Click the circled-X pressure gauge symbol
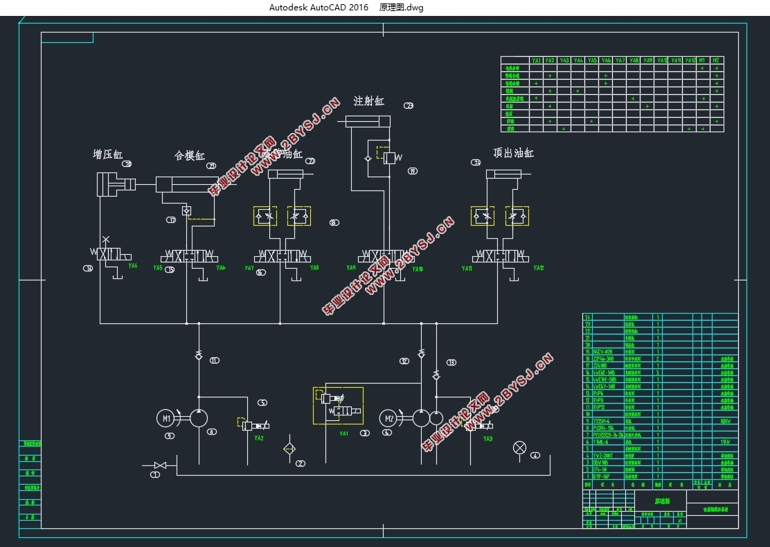Viewport: 770px width, 547px height. pos(519,447)
